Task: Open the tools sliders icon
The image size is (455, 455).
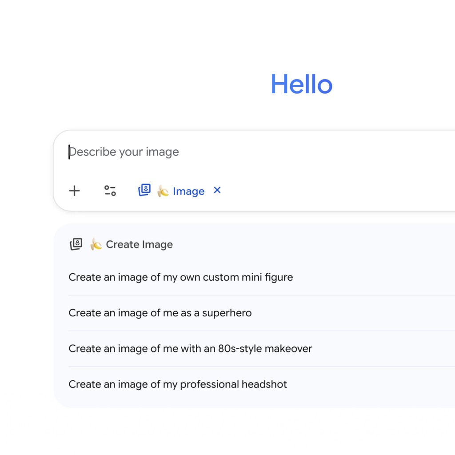Action: (x=110, y=191)
